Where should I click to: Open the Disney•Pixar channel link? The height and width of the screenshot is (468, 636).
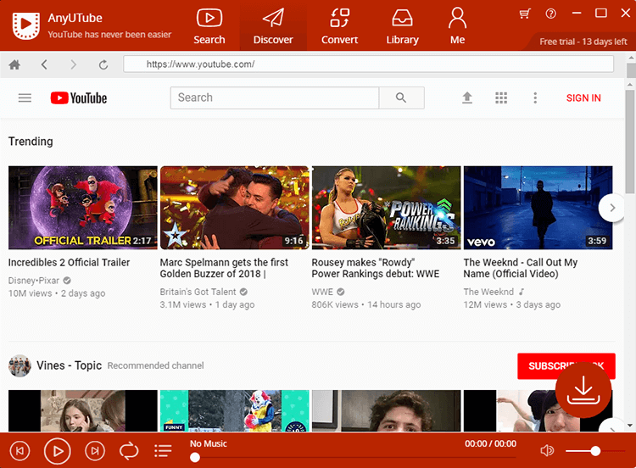click(x=34, y=281)
